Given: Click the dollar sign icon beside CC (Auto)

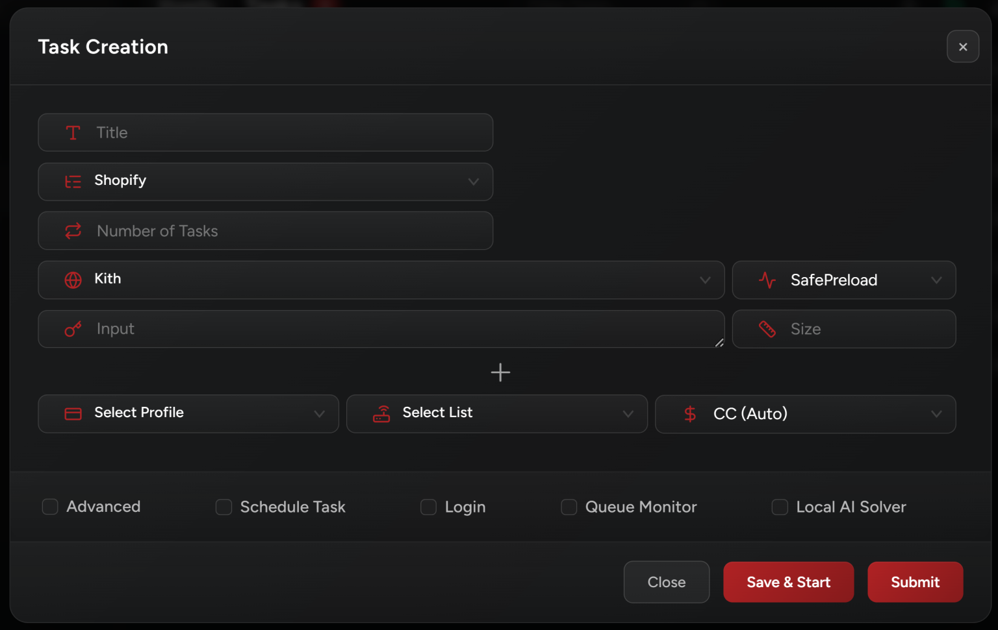Looking at the screenshot, I should (690, 414).
